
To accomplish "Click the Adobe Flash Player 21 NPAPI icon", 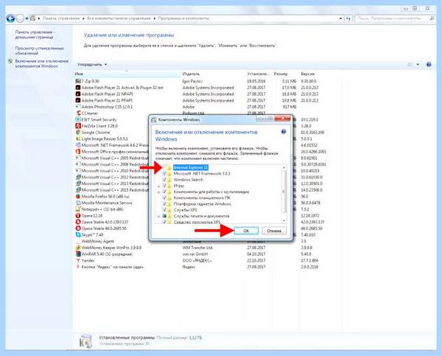I will coord(78,94).
